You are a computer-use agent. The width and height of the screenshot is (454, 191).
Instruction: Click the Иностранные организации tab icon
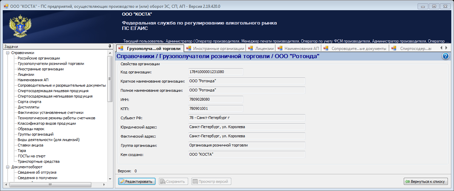click(189, 48)
